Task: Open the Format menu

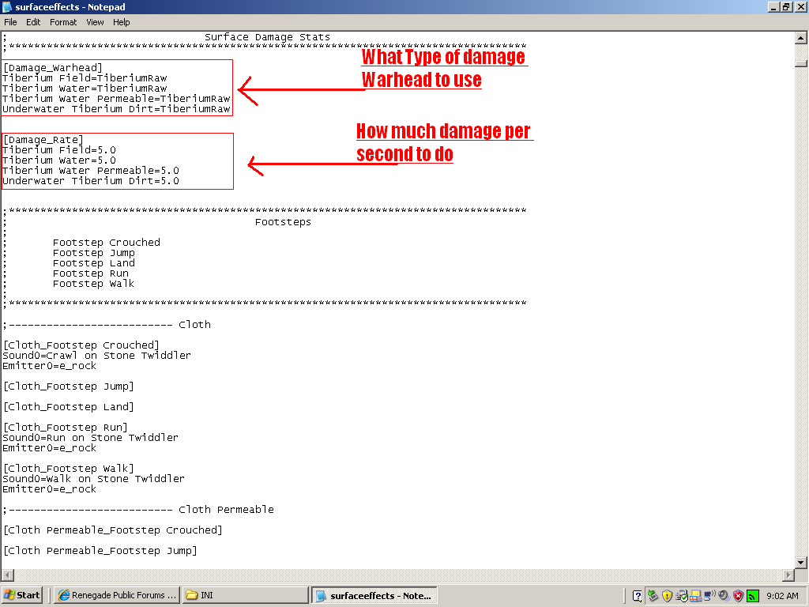Action: [63, 22]
